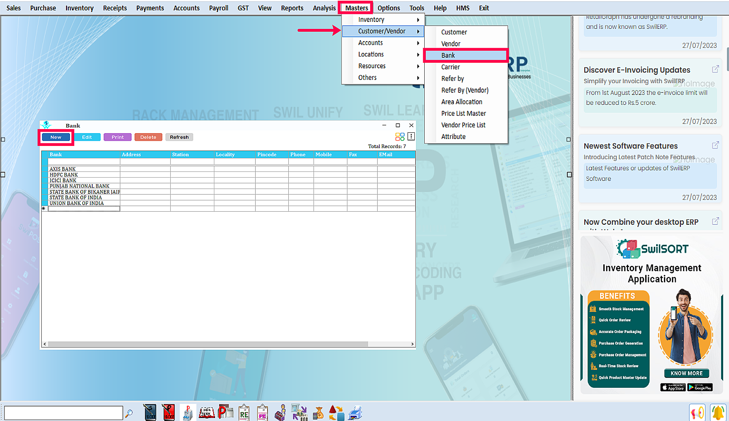
Task: Click the New button in Bank window
Action: click(x=56, y=137)
